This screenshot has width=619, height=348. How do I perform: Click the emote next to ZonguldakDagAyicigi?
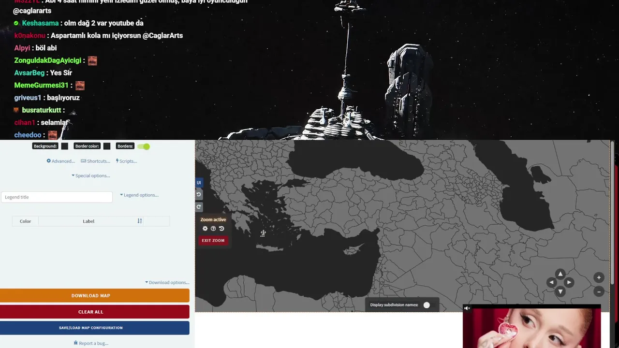92,60
